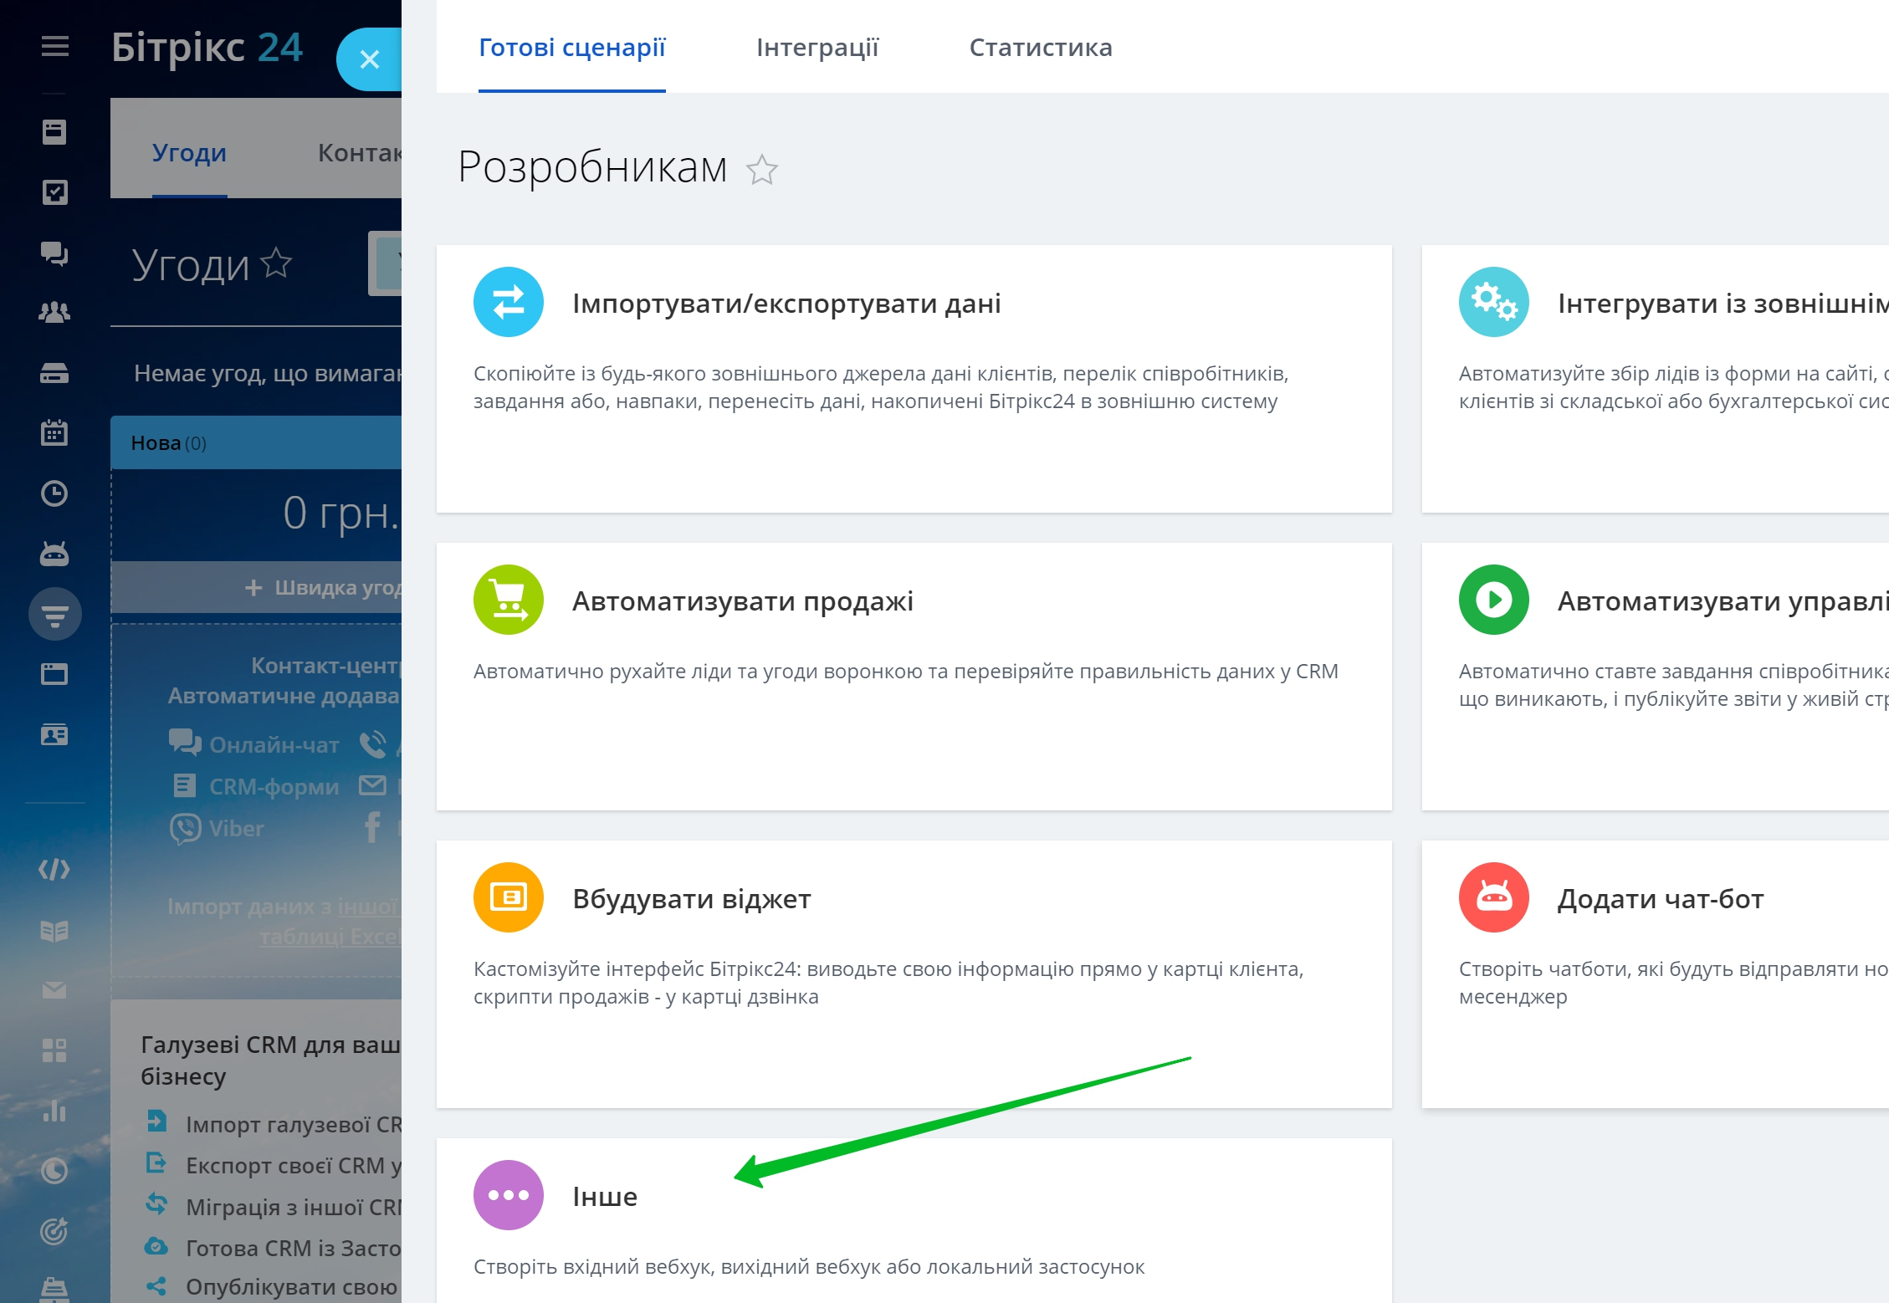Open the mail envelope sidebar icon
The width and height of the screenshot is (1889, 1303).
pyautogui.click(x=54, y=990)
